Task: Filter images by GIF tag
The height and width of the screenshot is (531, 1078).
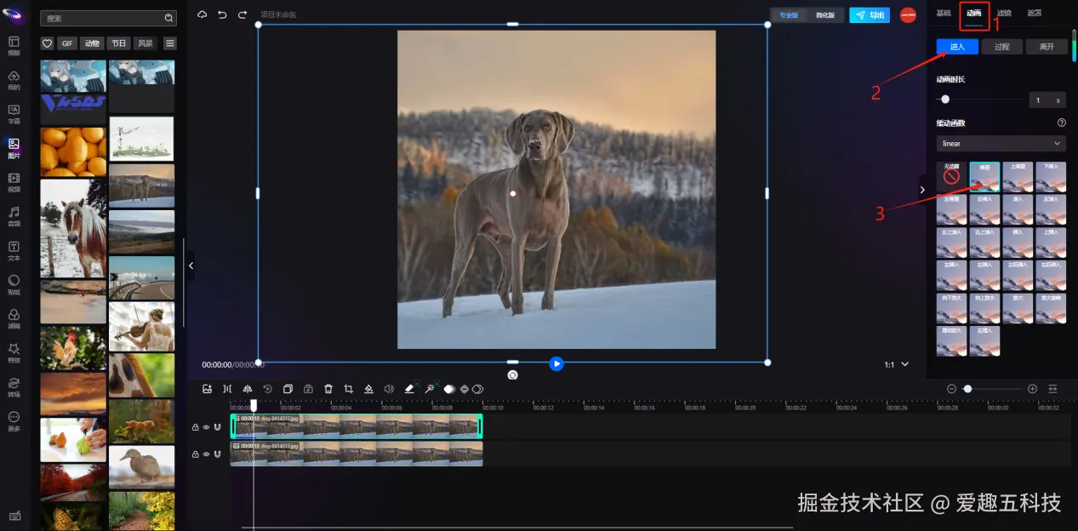Action: (x=67, y=43)
